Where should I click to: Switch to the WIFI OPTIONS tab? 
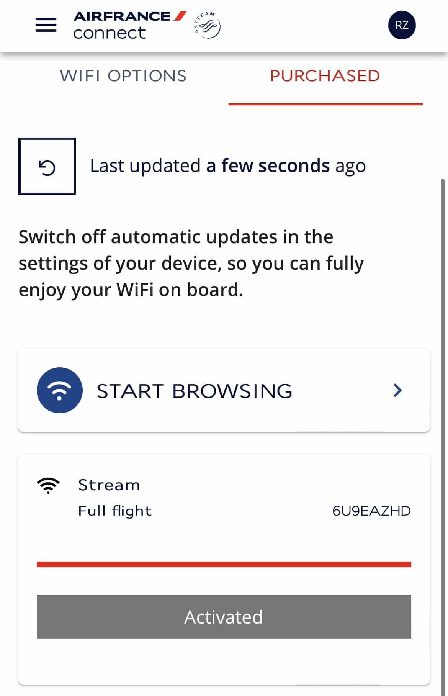123,76
